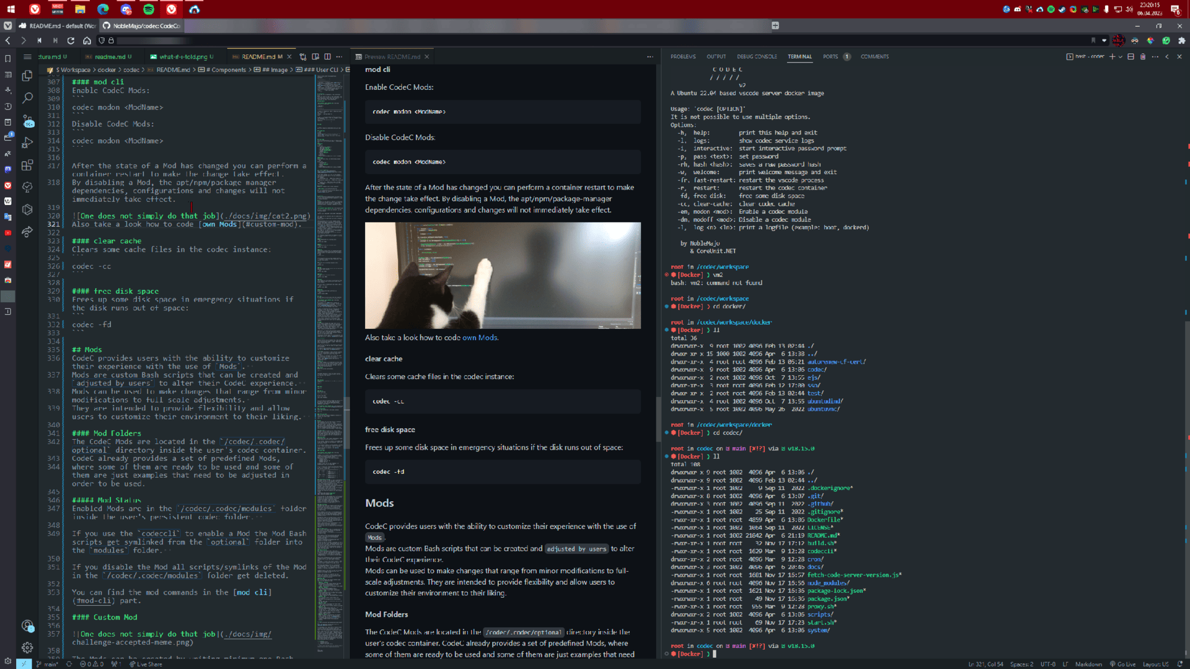This screenshot has height=669, width=1190.
Task: Open the Explorer view in activity bar
Action: [27, 76]
